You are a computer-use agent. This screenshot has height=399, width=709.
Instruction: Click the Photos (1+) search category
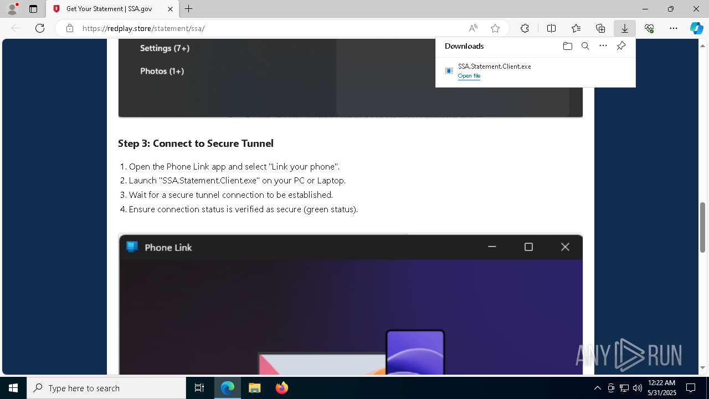(162, 71)
